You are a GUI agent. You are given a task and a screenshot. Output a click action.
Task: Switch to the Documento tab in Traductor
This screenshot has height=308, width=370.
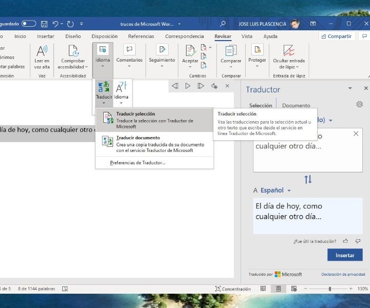(x=296, y=105)
